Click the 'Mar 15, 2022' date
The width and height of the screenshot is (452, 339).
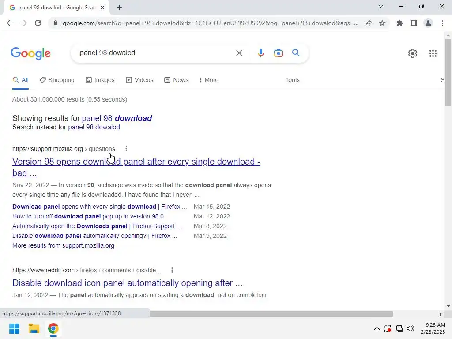pos(211,207)
